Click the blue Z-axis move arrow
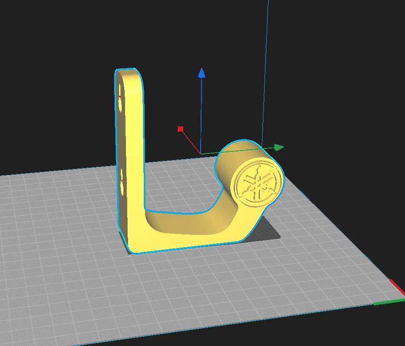This screenshot has height=346, width=405. [202, 73]
